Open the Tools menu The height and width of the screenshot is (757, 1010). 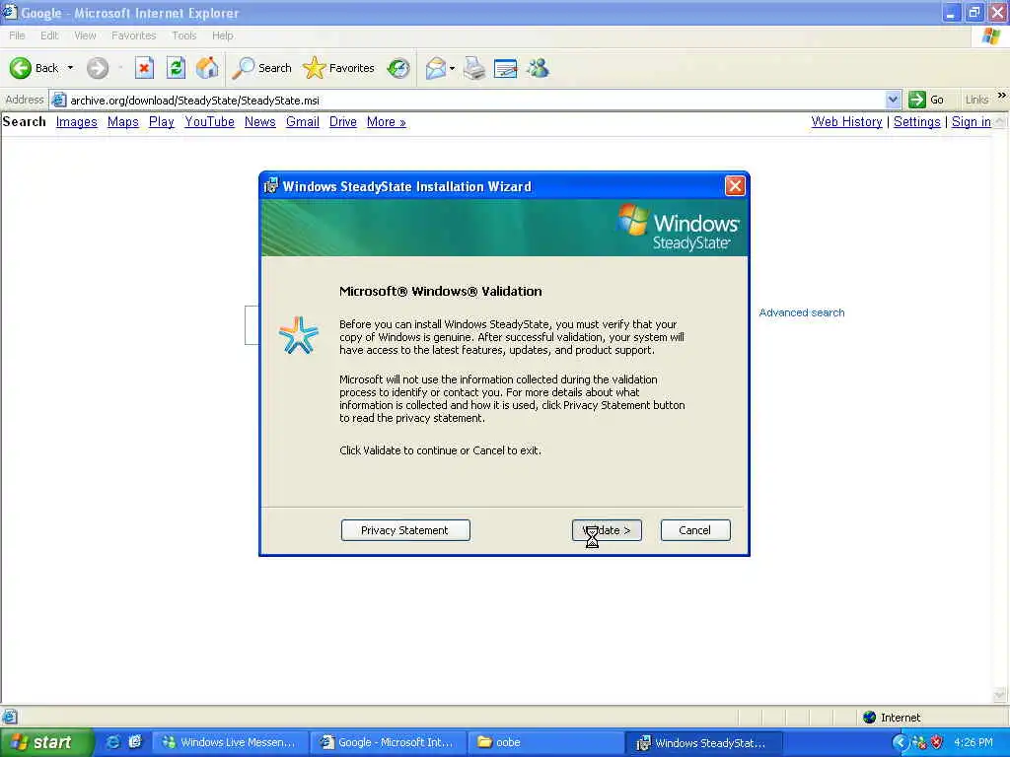(x=184, y=35)
